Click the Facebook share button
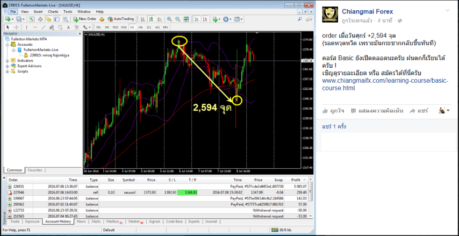Screen dimensions: 459x236 [x=419, y=111]
